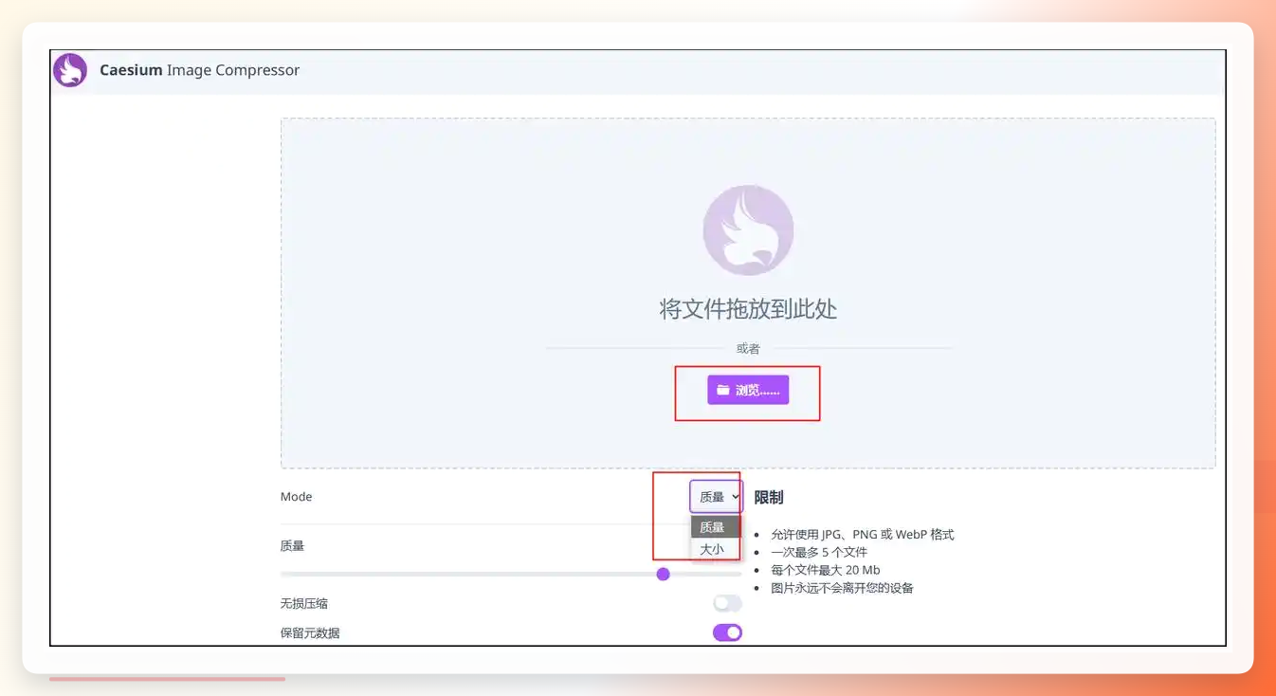The height and width of the screenshot is (696, 1276).
Task: Click the "保留元数据" label
Action: [x=310, y=633]
